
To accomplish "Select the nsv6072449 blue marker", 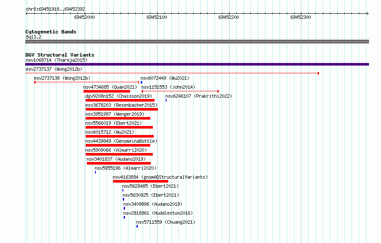I will point(141,82).
